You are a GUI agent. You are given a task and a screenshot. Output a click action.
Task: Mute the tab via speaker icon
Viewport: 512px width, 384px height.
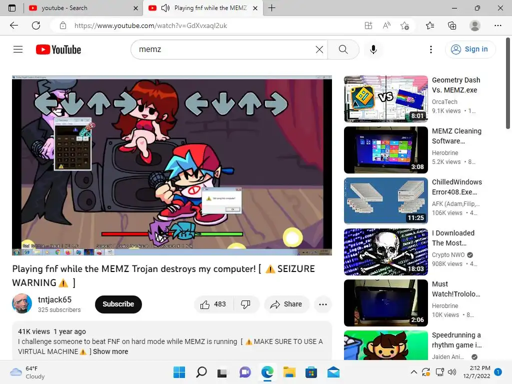pyautogui.click(x=165, y=8)
